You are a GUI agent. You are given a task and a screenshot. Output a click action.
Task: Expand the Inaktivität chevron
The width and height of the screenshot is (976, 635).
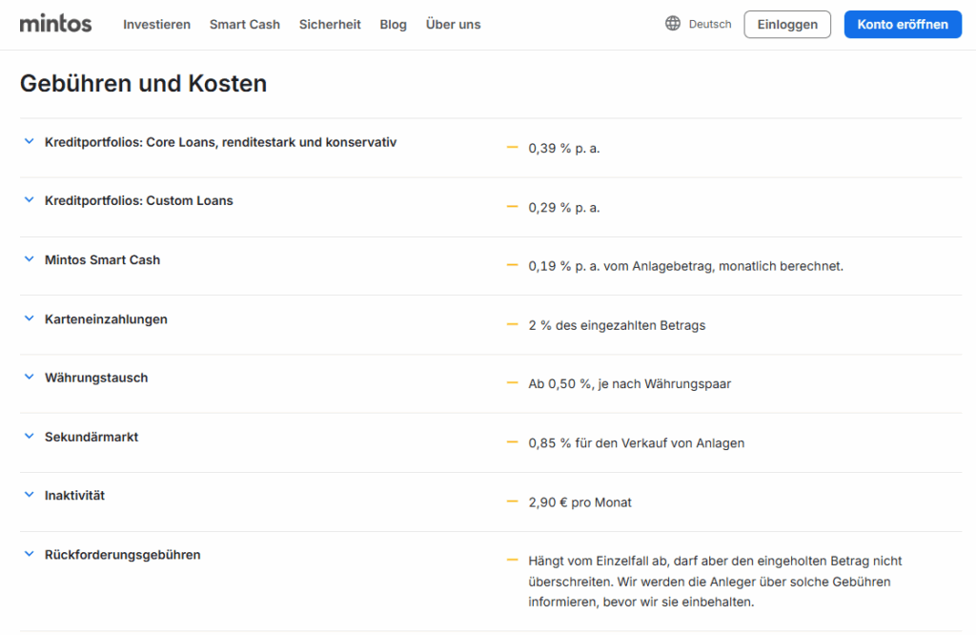[x=29, y=496]
